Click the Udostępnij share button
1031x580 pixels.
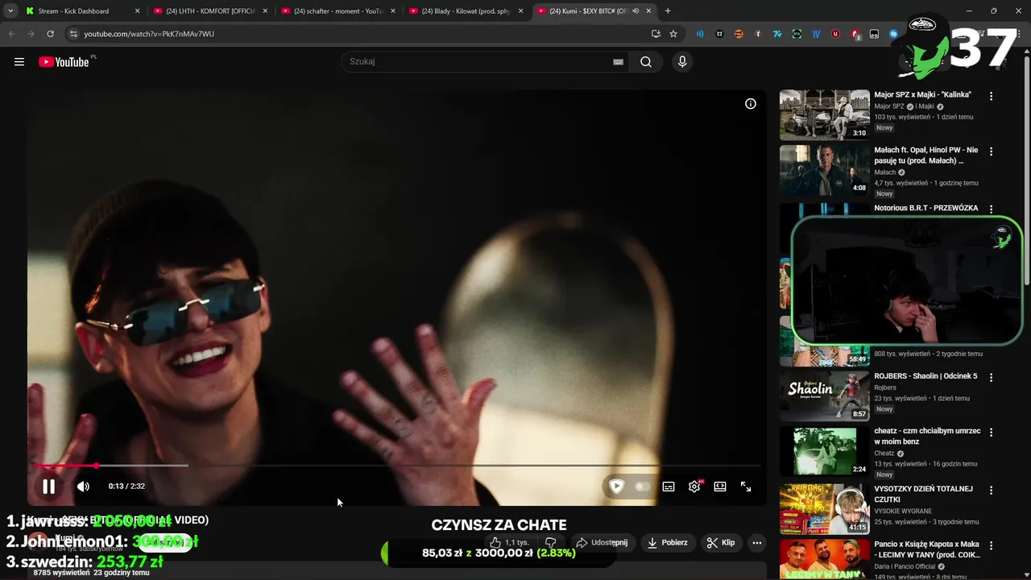click(x=602, y=543)
